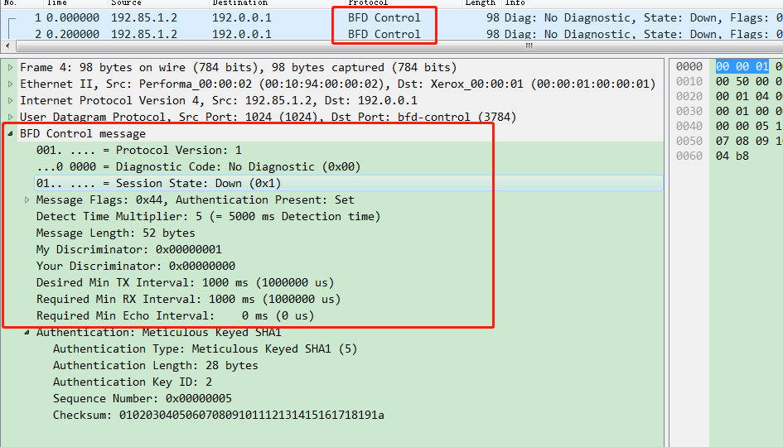The height and width of the screenshot is (447, 783).
Task: Collapse the BFD Control message section
Action: click(x=10, y=134)
